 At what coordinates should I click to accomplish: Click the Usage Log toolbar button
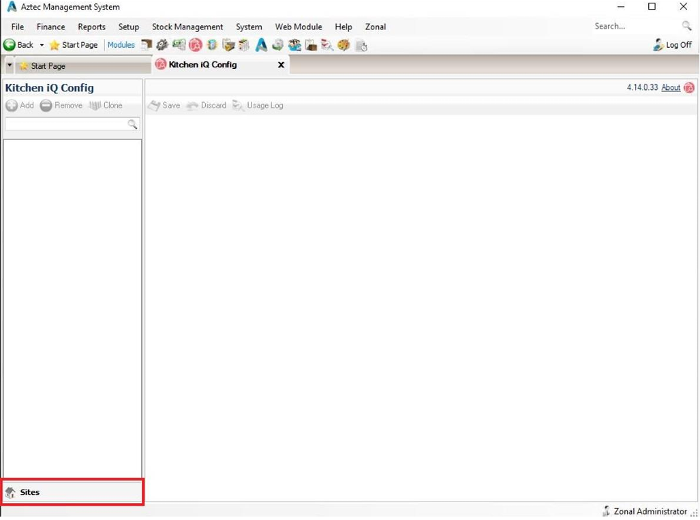pos(258,106)
